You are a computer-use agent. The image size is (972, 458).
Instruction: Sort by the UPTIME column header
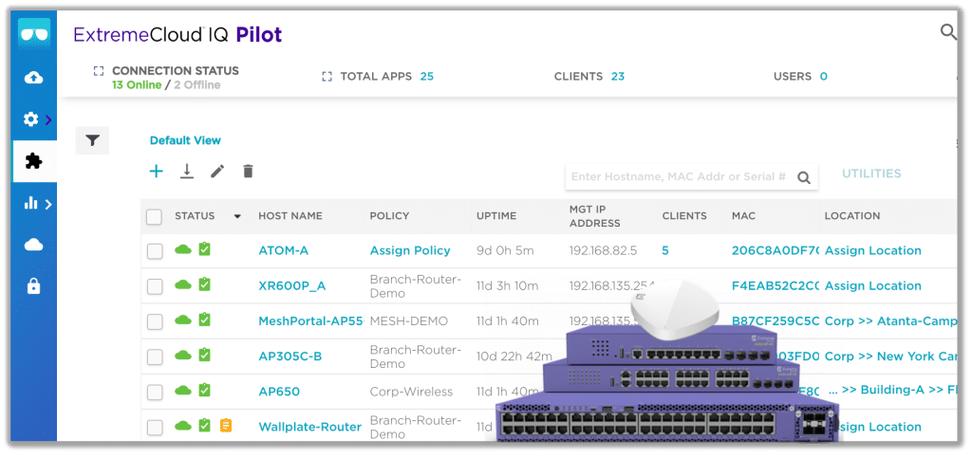[x=495, y=216]
